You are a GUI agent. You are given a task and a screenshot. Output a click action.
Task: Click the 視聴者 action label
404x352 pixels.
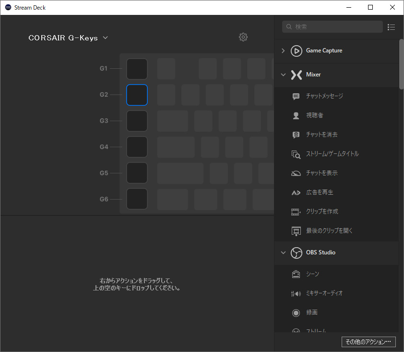coord(314,115)
